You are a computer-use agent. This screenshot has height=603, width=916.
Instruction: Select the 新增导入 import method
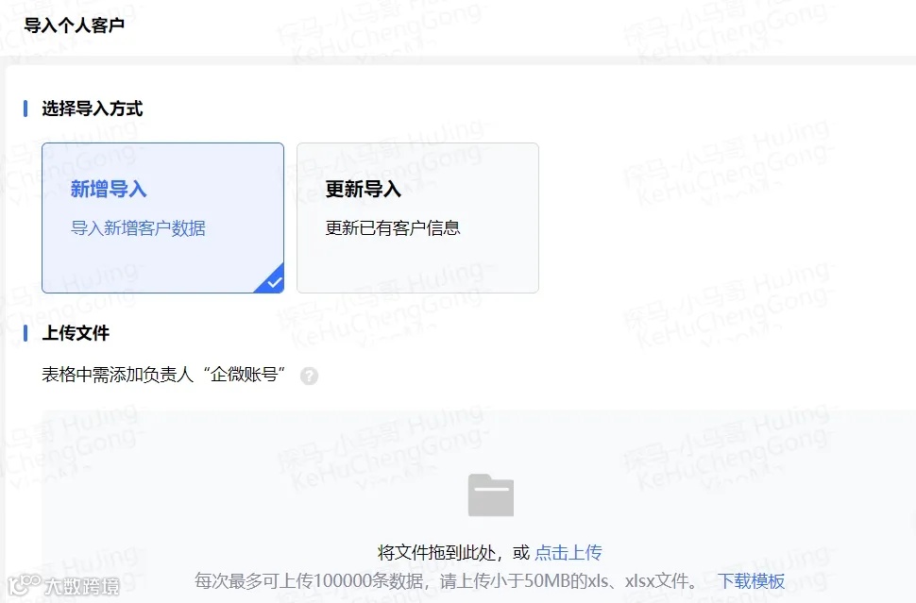162,217
